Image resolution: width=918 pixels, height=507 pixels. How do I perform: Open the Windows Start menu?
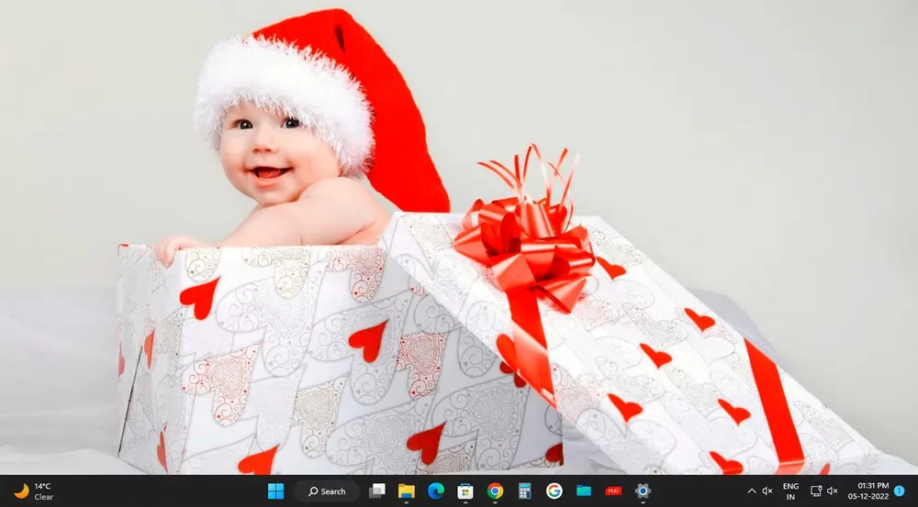(x=275, y=491)
